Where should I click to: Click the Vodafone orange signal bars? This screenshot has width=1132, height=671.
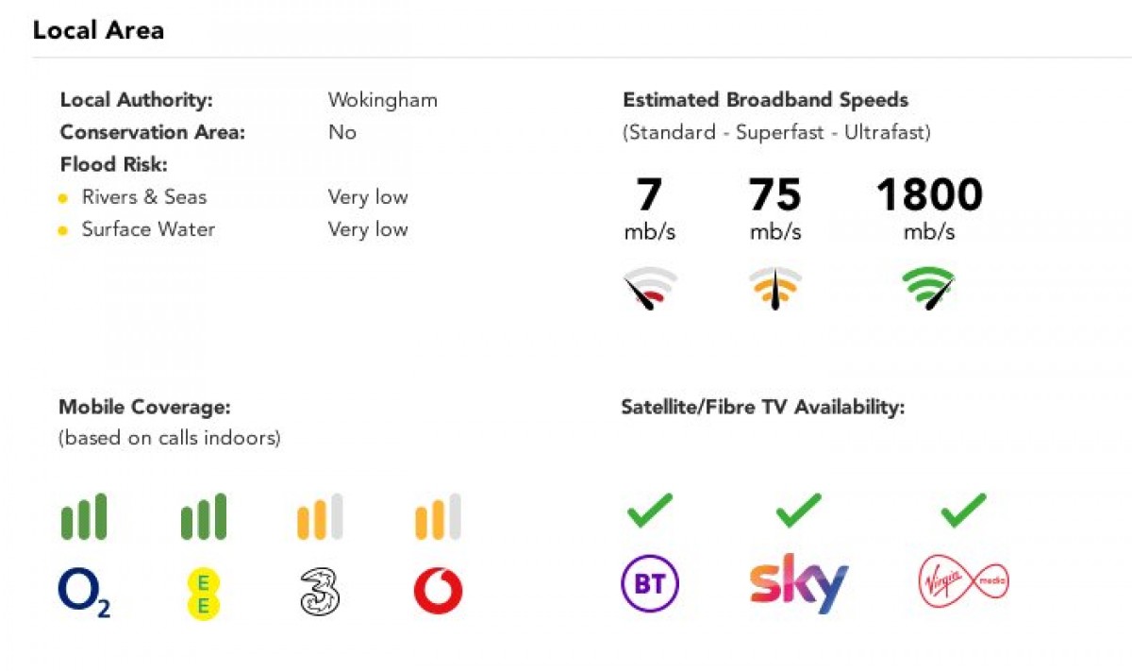pyautogui.click(x=438, y=517)
